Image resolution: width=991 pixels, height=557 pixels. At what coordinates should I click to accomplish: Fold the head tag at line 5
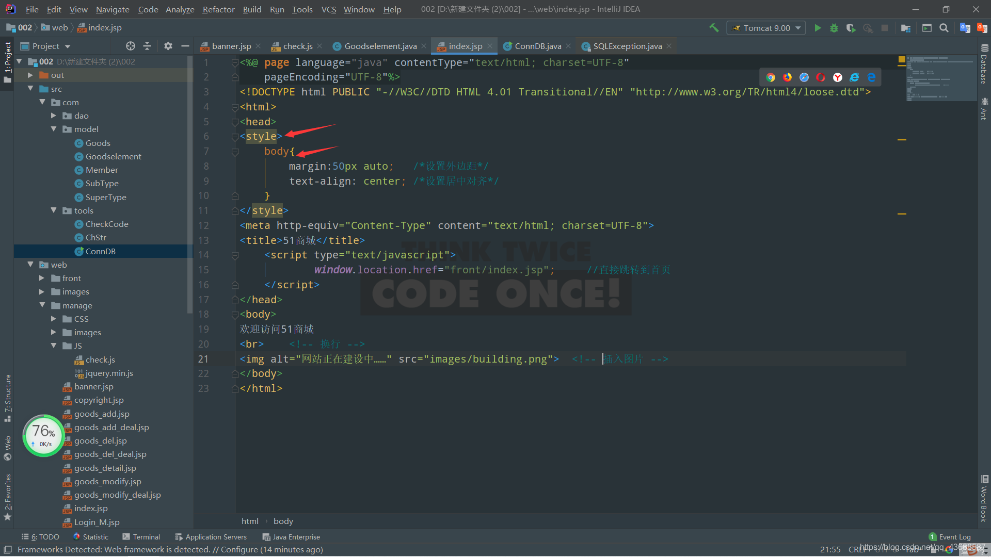click(235, 122)
